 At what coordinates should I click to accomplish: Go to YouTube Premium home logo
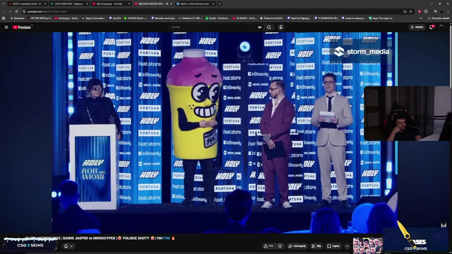click(22, 27)
